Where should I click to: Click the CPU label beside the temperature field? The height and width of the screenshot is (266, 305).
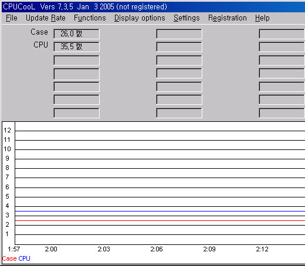pyautogui.click(x=40, y=45)
